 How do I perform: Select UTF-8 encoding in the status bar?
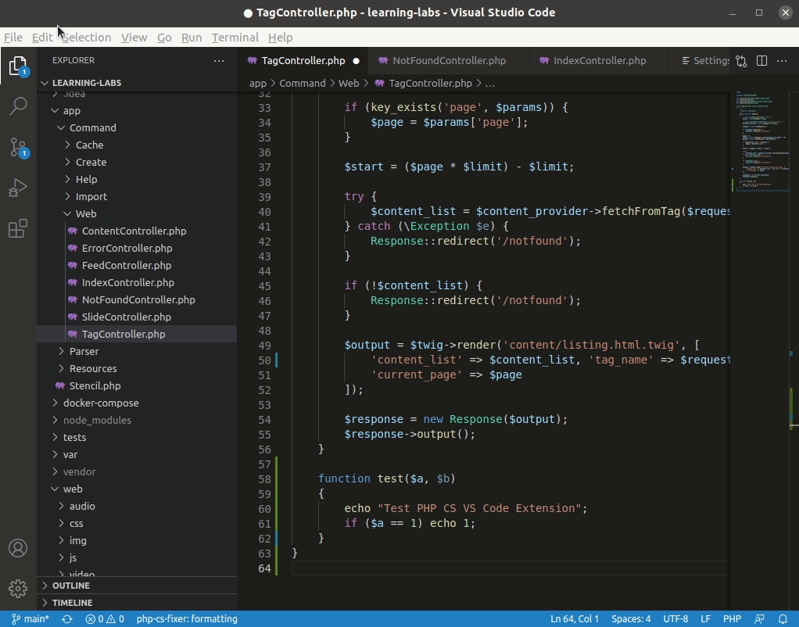click(x=676, y=618)
